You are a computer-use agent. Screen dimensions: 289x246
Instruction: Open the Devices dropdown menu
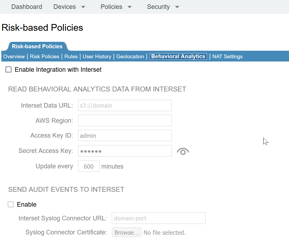coord(69,7)
